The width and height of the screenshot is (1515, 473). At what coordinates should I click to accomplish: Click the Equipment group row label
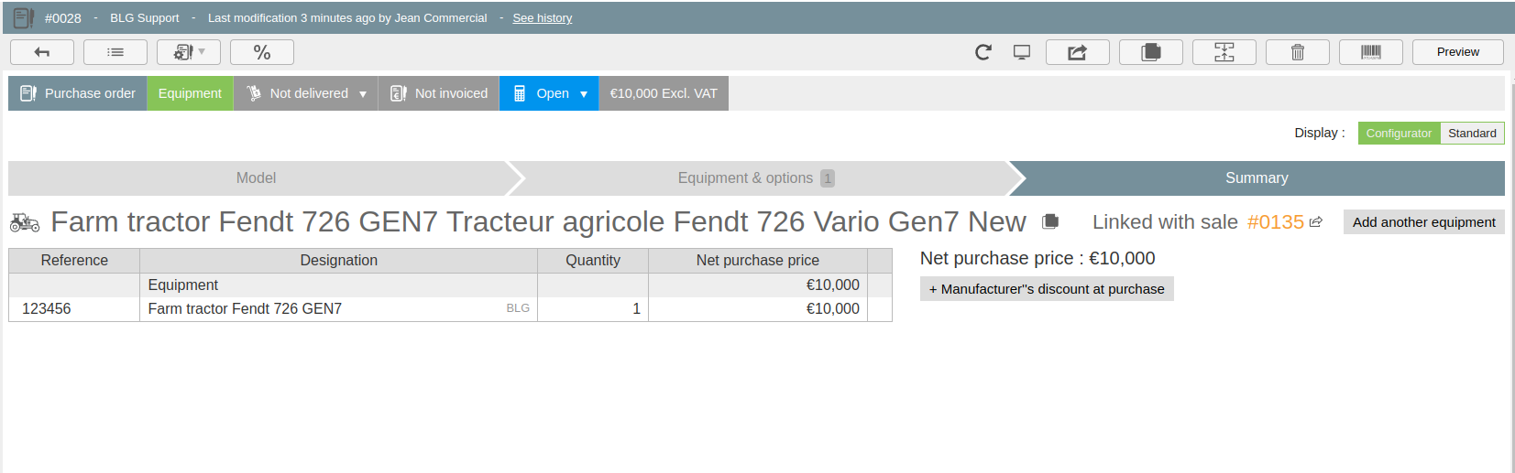[183, 285]
